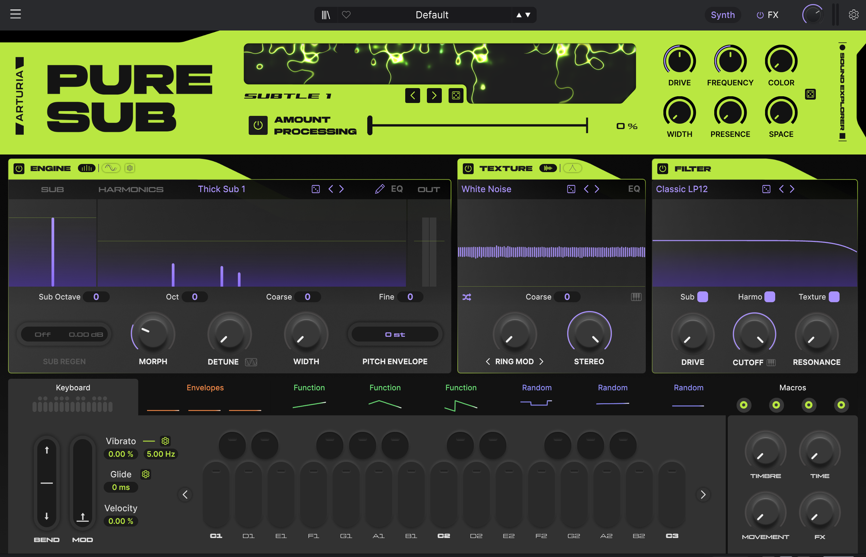Viewport: 866px width, 557px height.
Task: Open the Envelopes tab
Action: coord(205,397)
